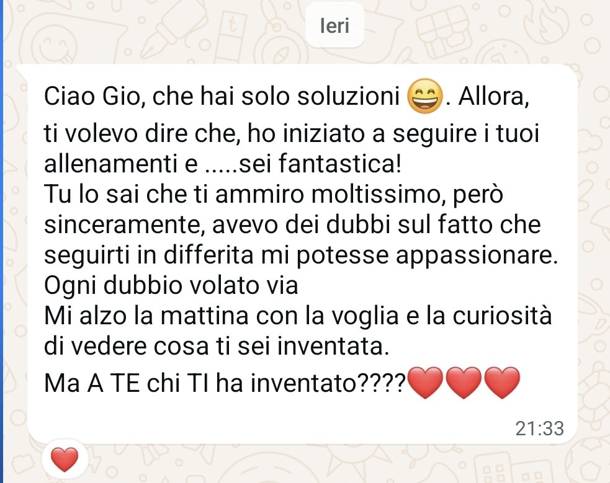Viewport: 610px width, 483px height.
Task: Click the empty white area beside the timestamp
Action: click(272, 427)
